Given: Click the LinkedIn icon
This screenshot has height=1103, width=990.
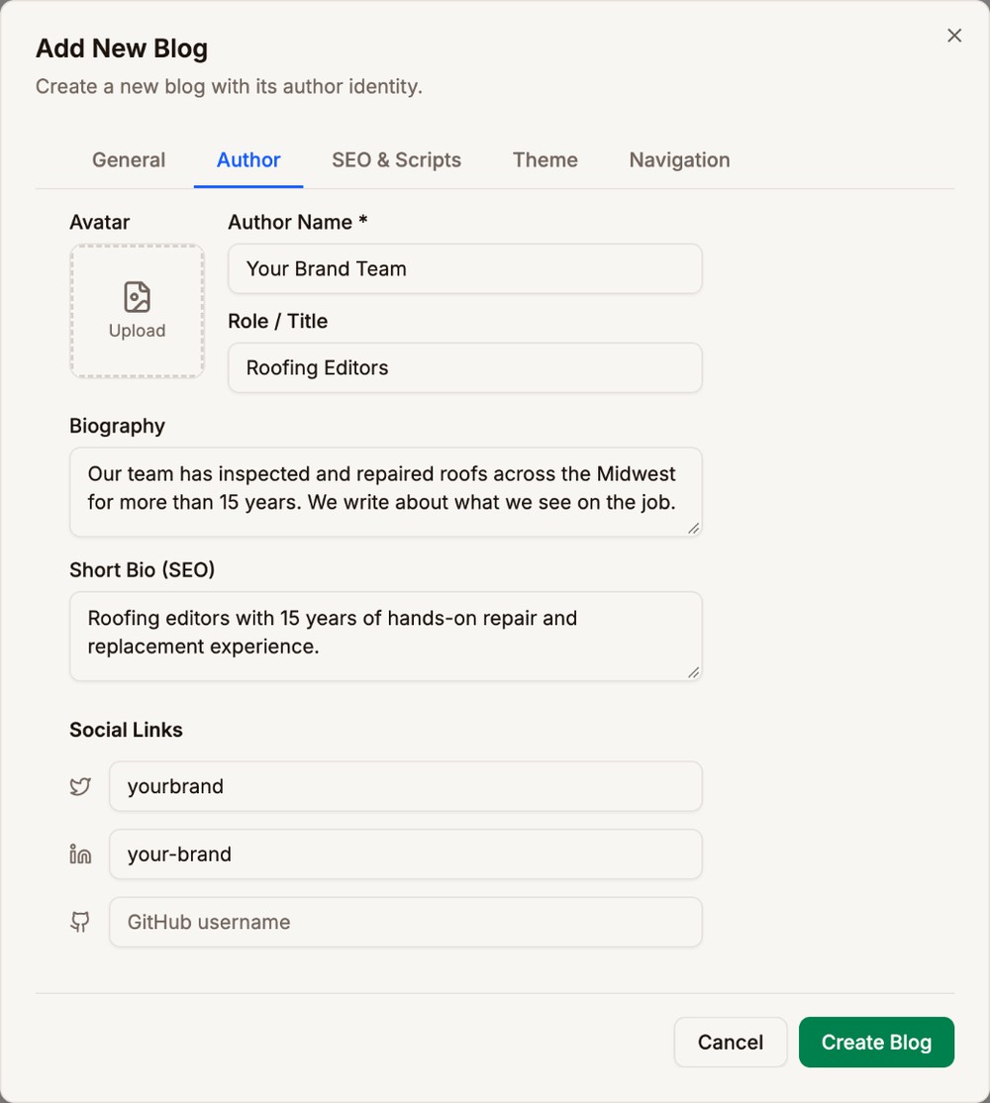Looking at the screenshot, I should pos(80,853).
